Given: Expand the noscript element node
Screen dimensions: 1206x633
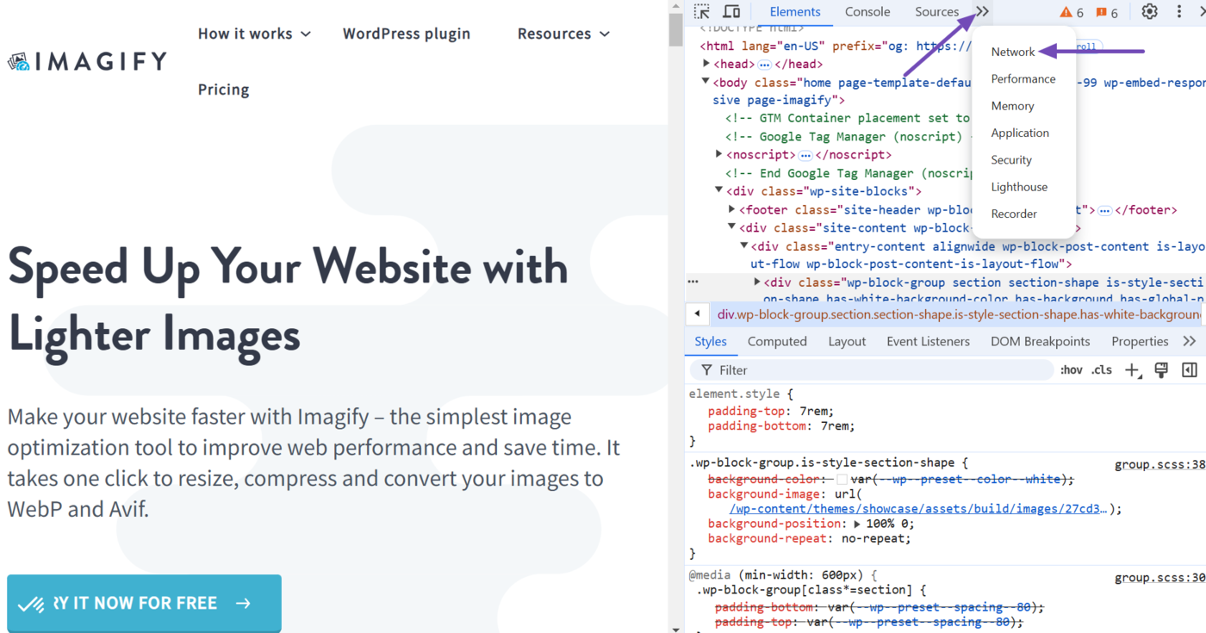Looking at the screenshot, I should pos(719,154).
